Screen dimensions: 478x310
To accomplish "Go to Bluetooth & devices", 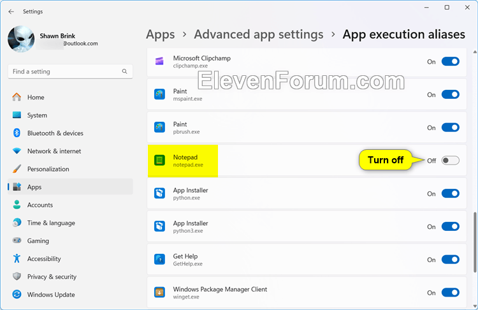I will pyautogui.click(x=55, y=133).
